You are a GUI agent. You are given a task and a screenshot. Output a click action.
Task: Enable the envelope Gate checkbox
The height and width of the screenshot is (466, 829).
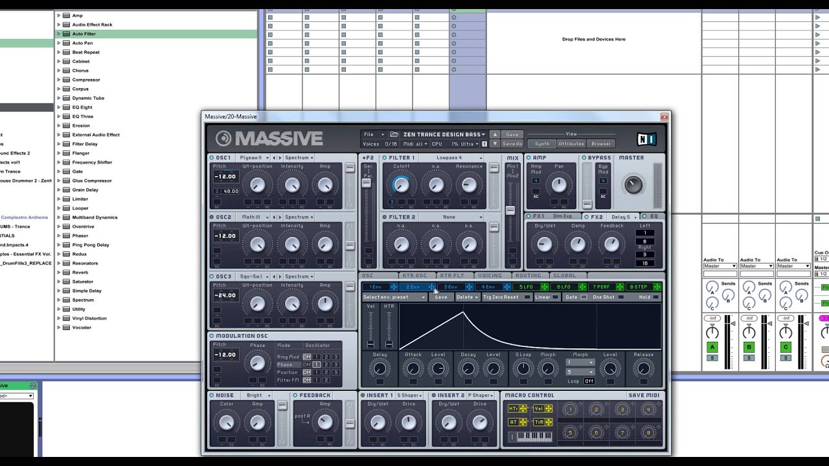(x=584, y=297)
